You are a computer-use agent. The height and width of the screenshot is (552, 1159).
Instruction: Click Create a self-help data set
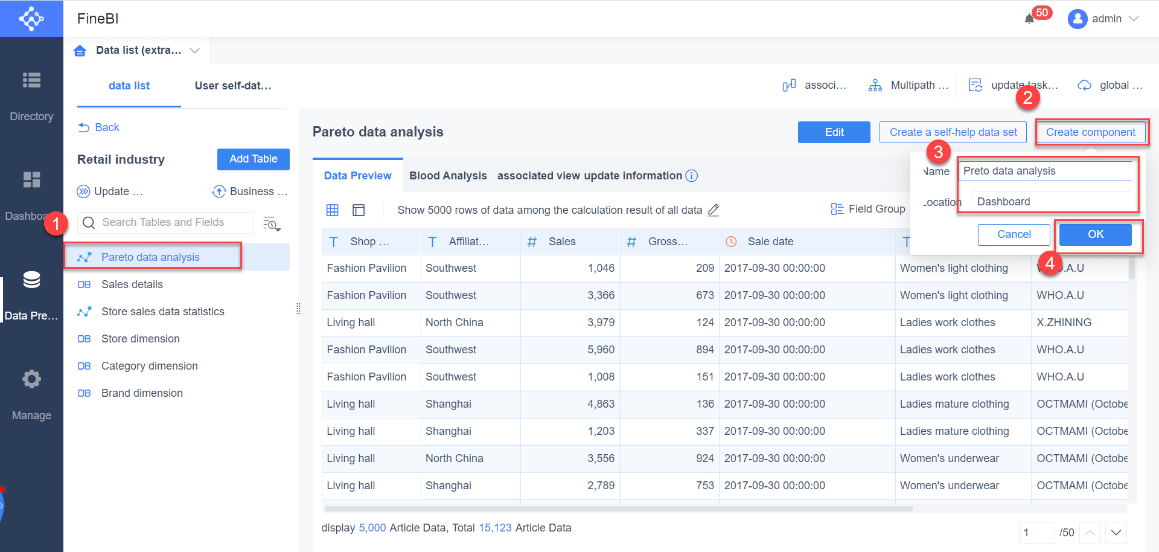(x=953, y=132)
